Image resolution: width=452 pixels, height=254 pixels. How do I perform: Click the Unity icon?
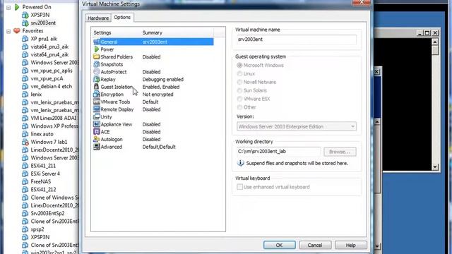click(x=97, y=116)
